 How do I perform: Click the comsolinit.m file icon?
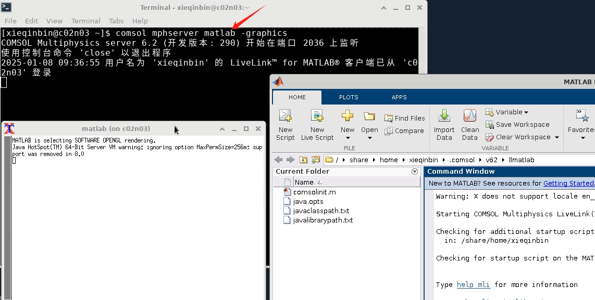tap(287, 192)
